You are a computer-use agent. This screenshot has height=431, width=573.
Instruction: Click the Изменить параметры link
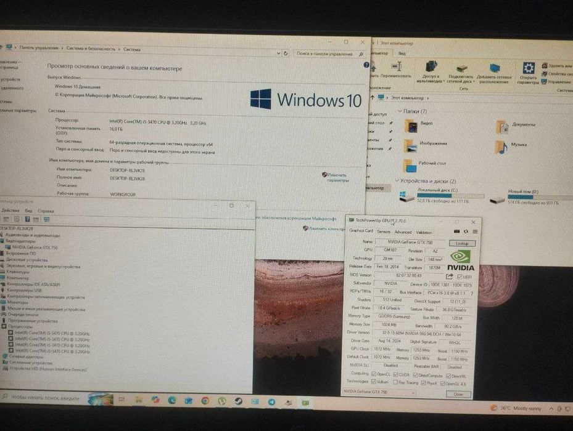(336, 177)
